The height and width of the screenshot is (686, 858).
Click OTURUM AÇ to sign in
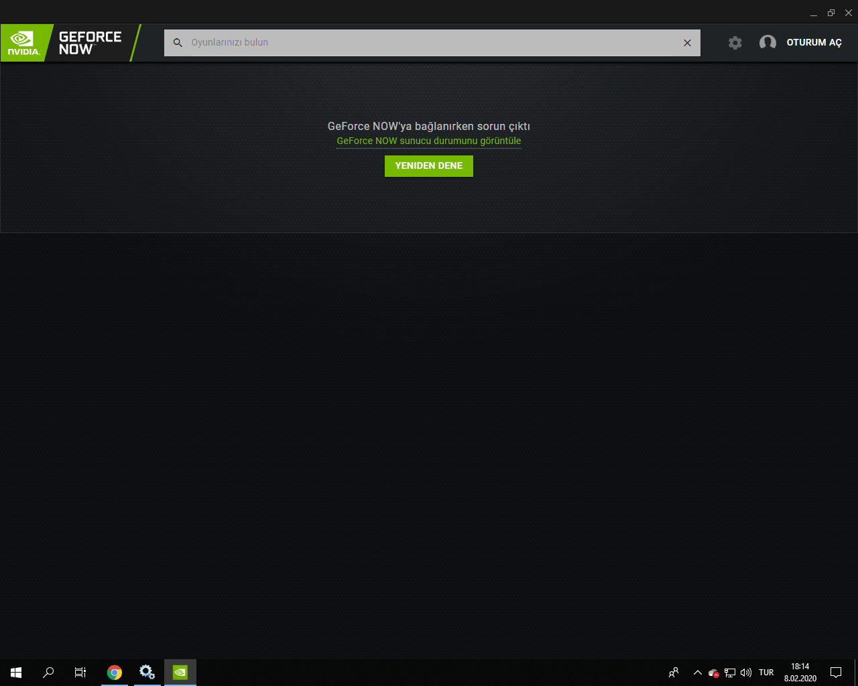tap(814, 42)
